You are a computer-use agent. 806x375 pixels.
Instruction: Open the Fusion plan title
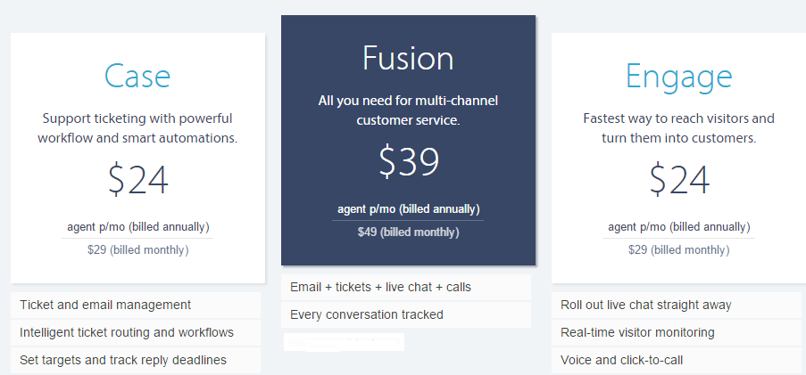408,58
